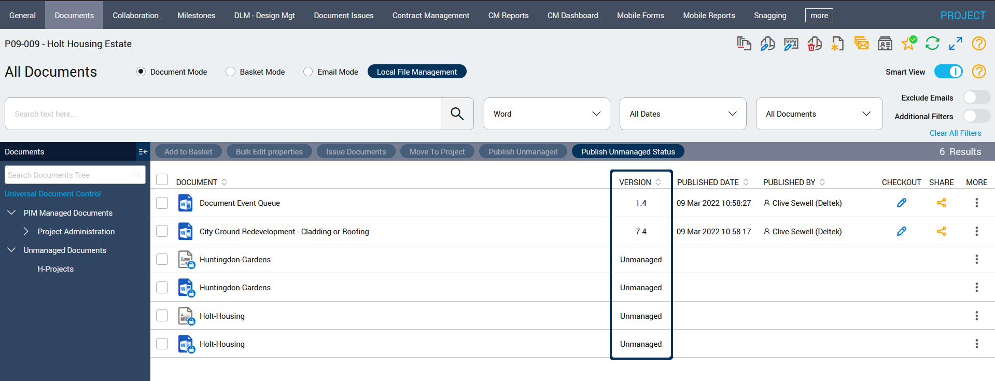Click Move To Project button
This screenshot has height=381, width=995.
[437, 151]
